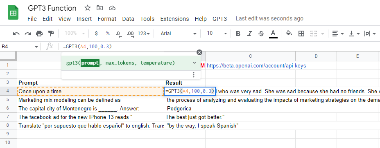The width and height of the screenshot is (380, 148).
Task: Select row 9 header
Action: 8,134
